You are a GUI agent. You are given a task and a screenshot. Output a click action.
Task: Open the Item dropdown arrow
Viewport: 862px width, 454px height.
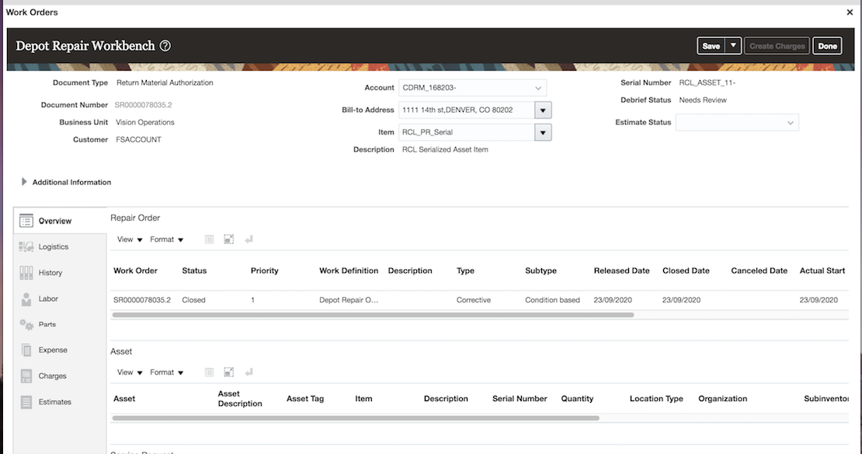[543, 133]
